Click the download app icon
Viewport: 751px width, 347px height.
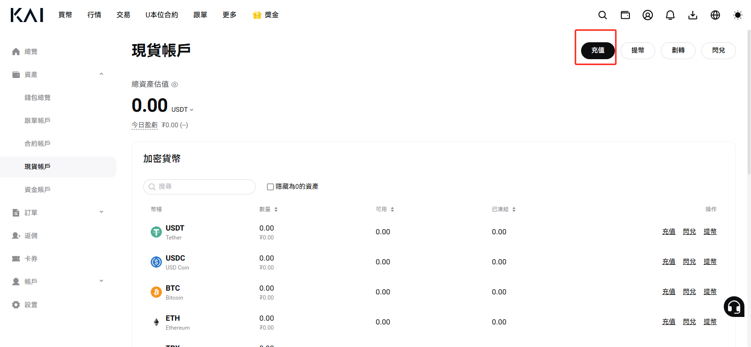[693, 15]
